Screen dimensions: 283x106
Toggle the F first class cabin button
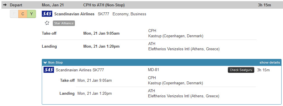(14, 14)
